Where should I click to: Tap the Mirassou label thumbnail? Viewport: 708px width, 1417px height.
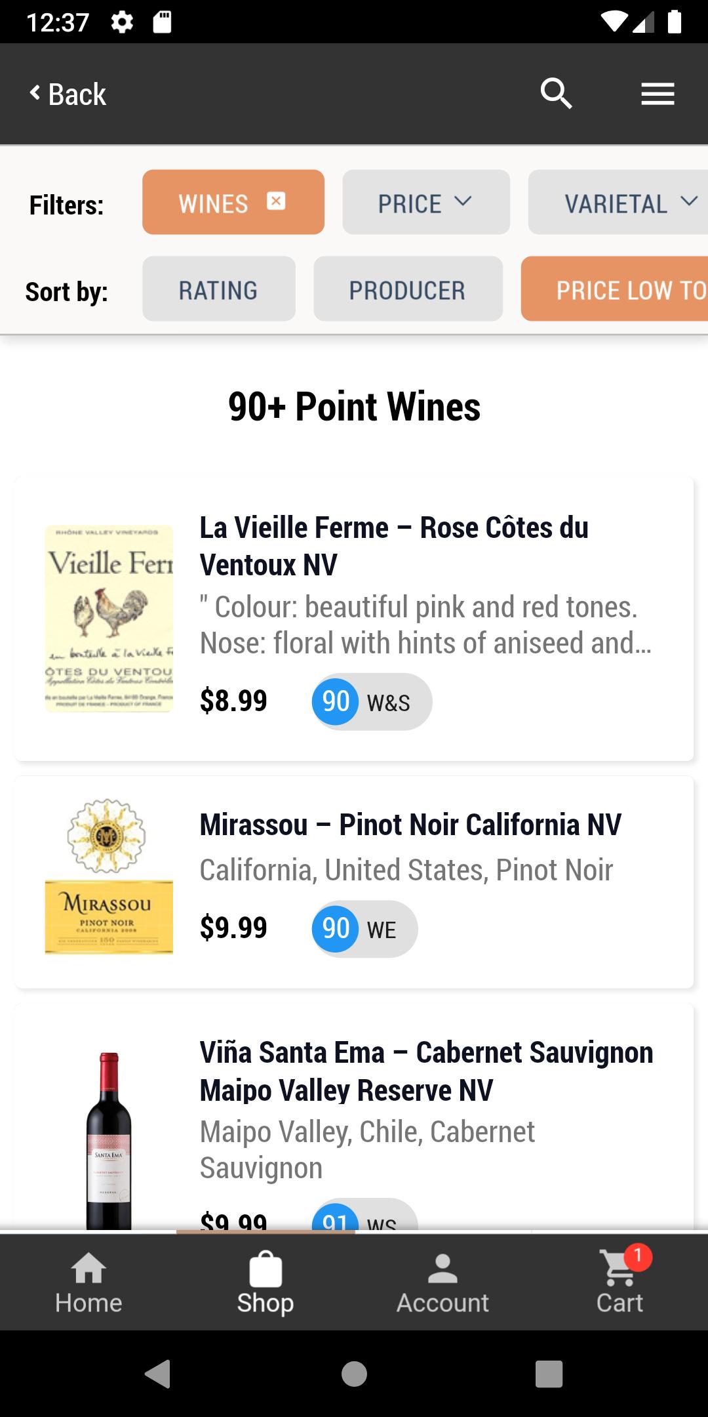[x=109, y=876]
